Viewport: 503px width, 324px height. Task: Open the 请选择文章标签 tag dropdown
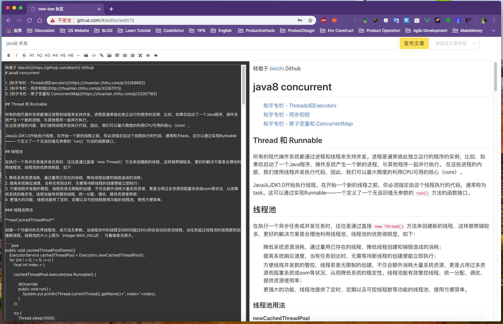coord(455,43)
